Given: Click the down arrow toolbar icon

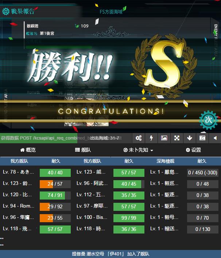Looking at the screenshot, I should point(190,138).
